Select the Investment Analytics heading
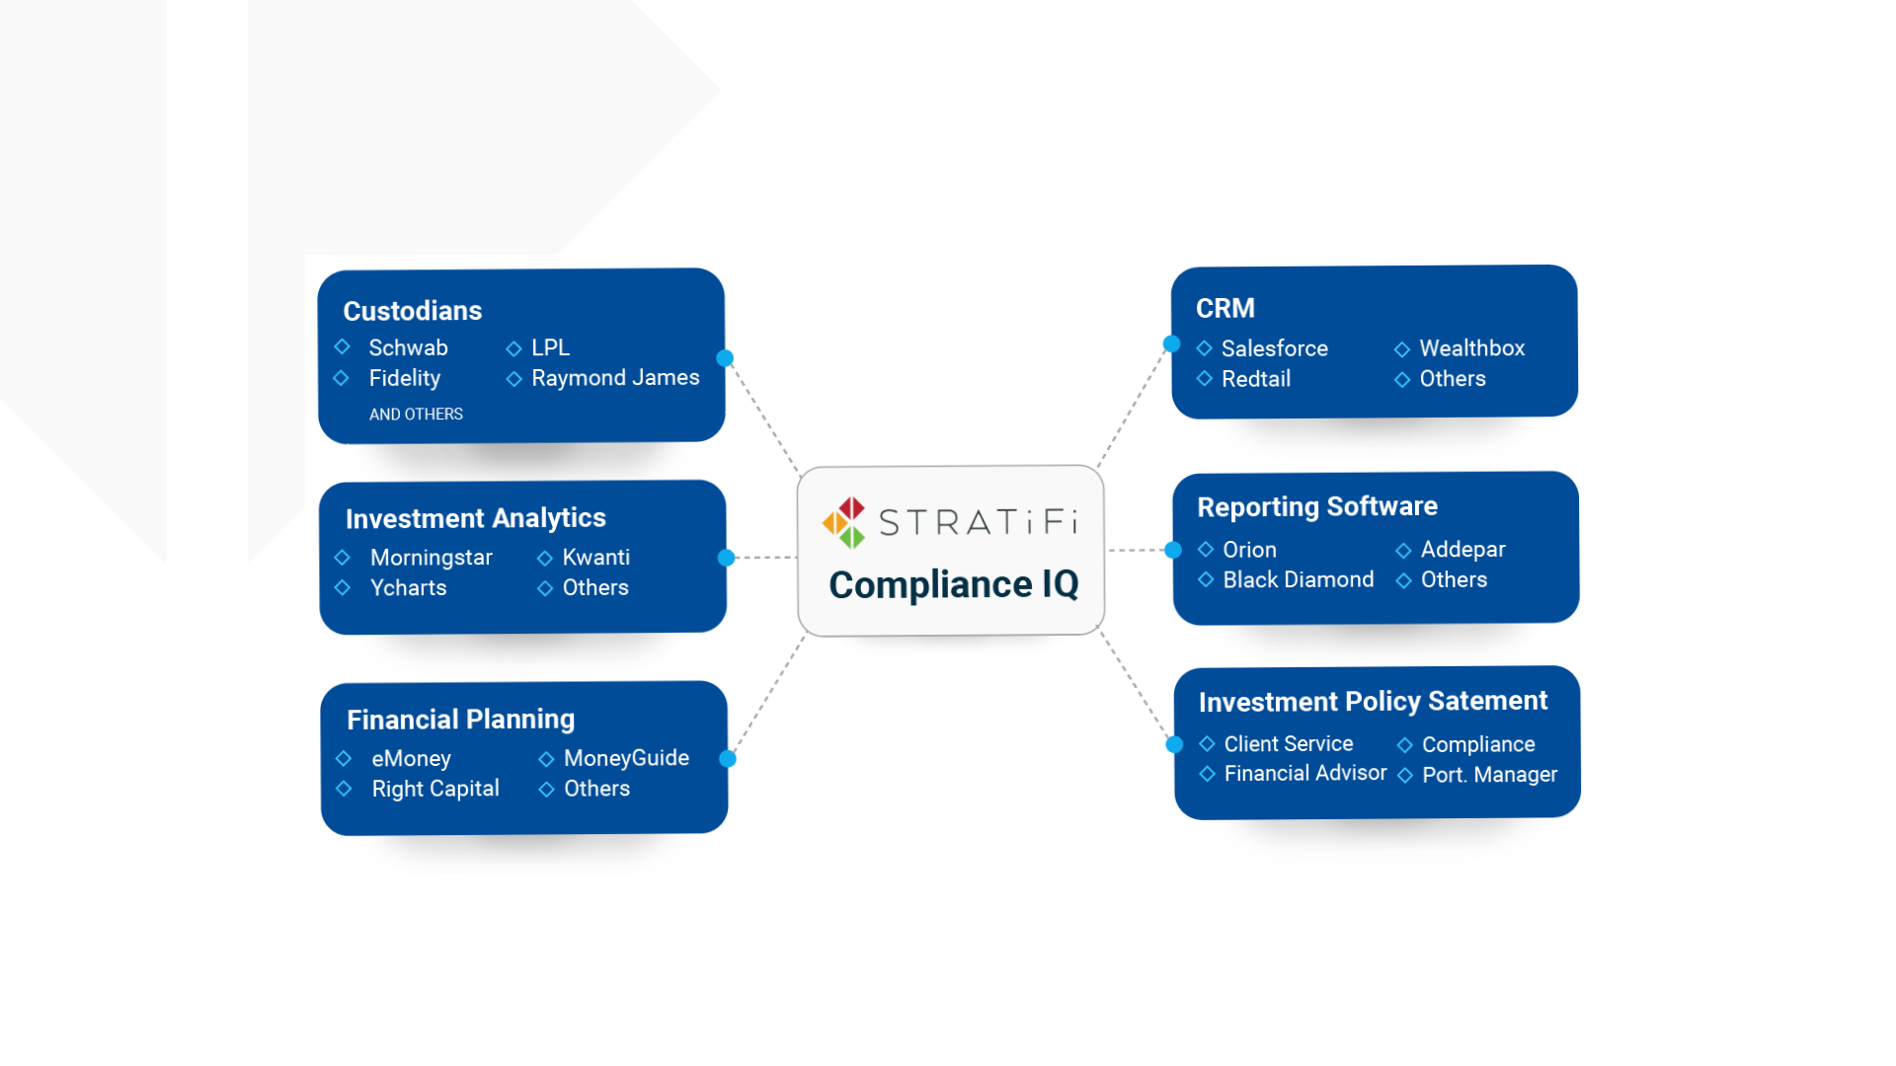Screen dimensions: 1896x1066 (x=475, y=518)
